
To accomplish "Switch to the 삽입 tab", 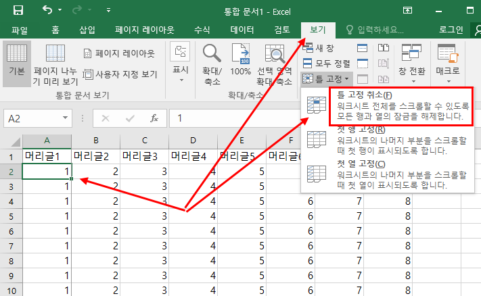I will pos(87,30).
